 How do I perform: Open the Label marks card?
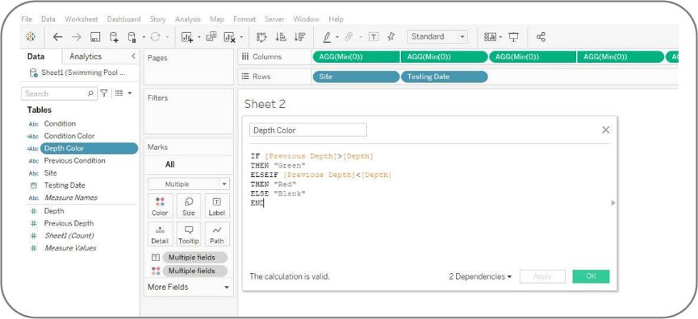[217, 206]
